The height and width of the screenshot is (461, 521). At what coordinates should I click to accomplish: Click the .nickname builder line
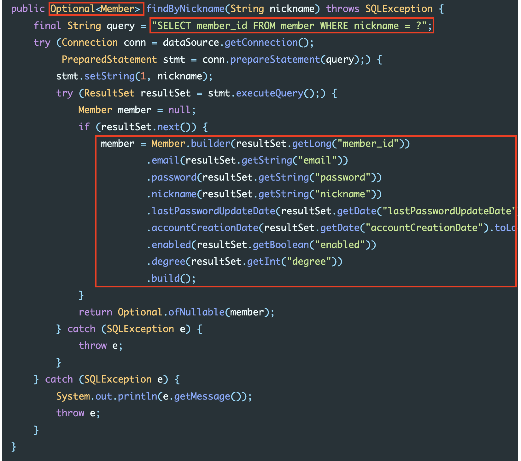pos(264,194)
